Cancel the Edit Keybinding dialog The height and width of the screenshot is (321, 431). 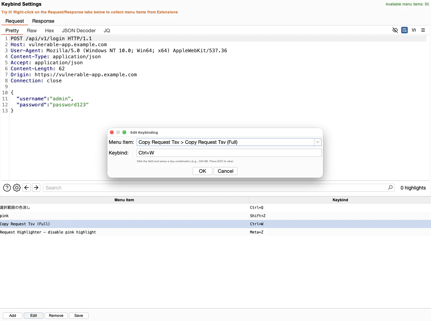225,171
